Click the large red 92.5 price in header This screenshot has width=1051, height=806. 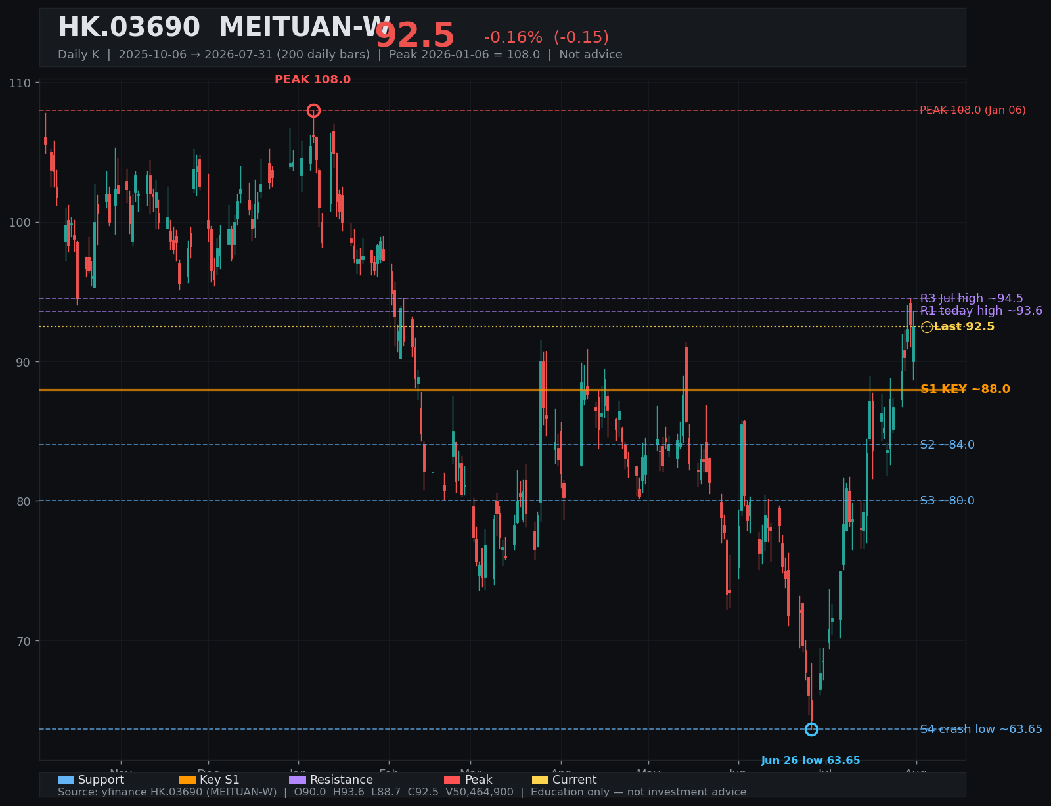click(x=415, y=35)
